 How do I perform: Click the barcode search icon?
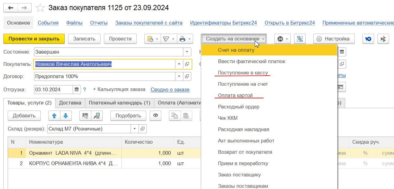point(85,115)
